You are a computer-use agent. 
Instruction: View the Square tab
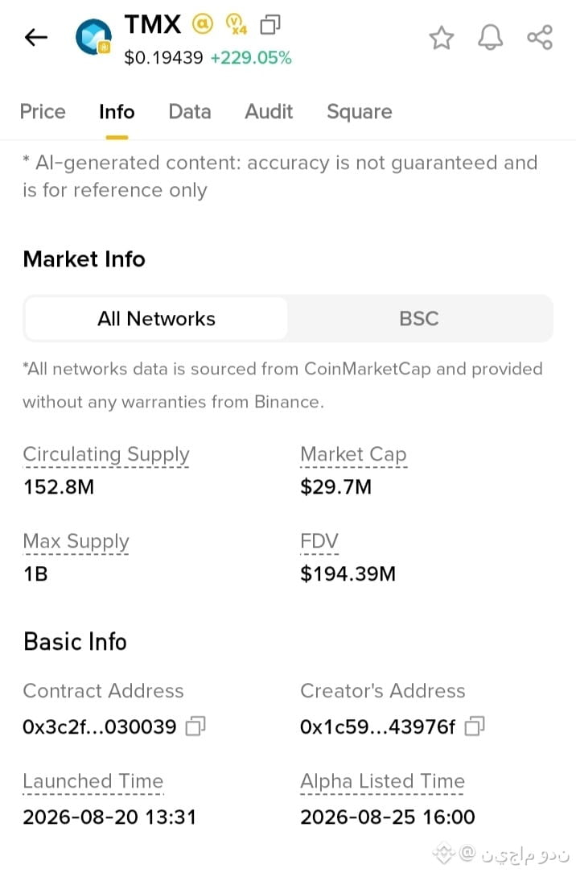[360, 112]
